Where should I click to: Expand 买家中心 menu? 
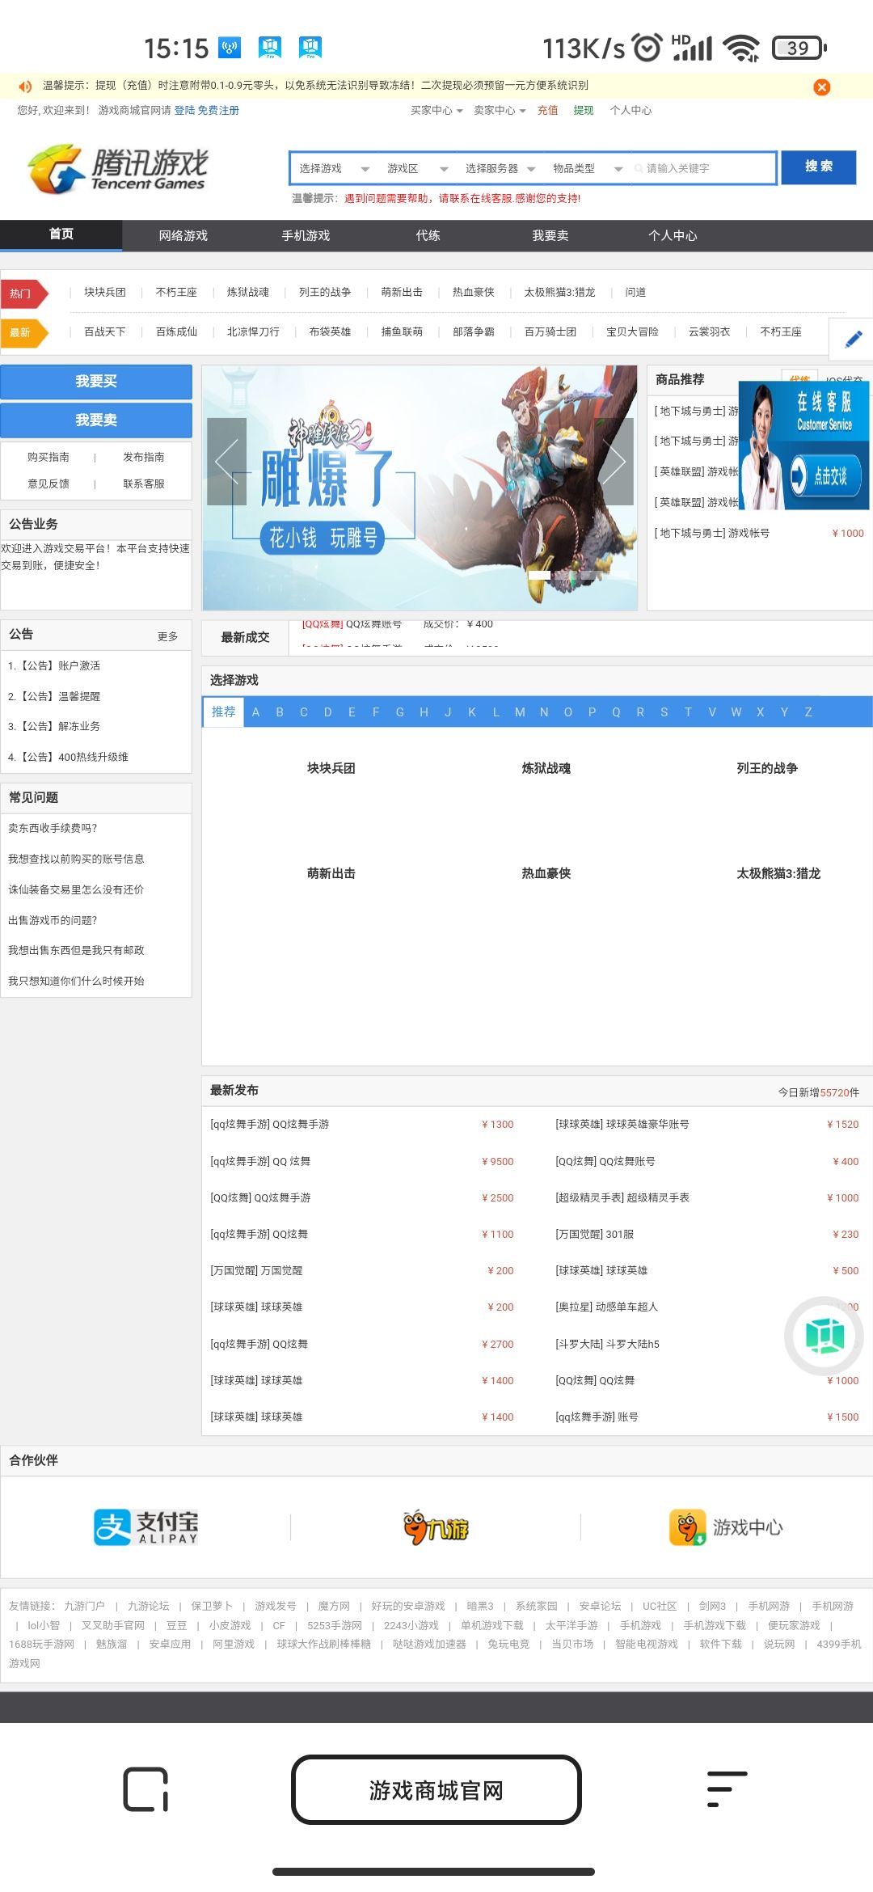point(436,110)
